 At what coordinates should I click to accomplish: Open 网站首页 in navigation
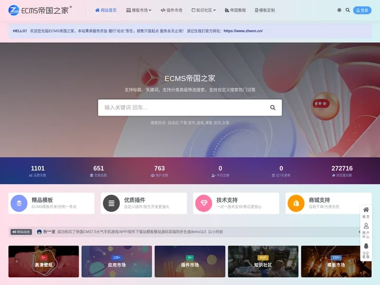pyautogui.click(x=106, y=10)
